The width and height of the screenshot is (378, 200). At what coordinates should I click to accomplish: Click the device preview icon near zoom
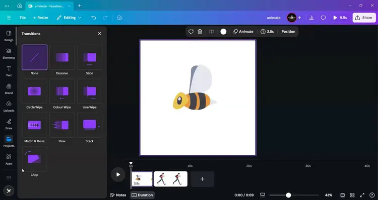[263, 194]
